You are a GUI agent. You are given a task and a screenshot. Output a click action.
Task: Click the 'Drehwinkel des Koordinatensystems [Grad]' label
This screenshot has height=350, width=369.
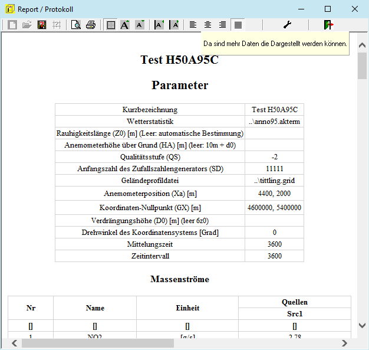click(150, 233)
